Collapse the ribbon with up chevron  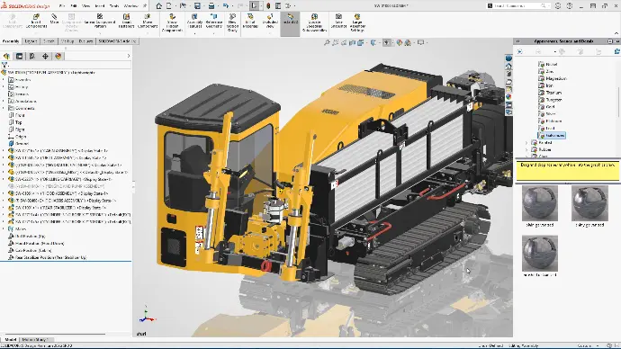click(x=616, y=33)
